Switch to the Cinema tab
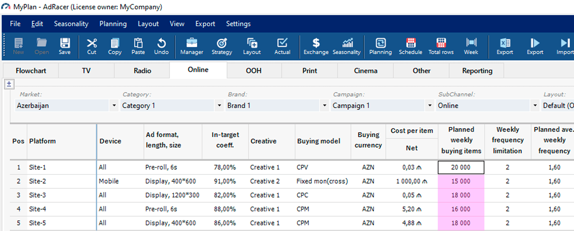The image size is (574, 231). [366, 71]
